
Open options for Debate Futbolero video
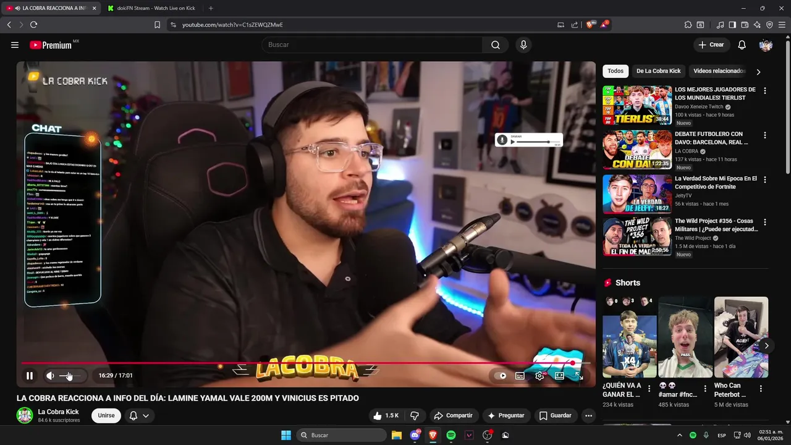[765, 135]
